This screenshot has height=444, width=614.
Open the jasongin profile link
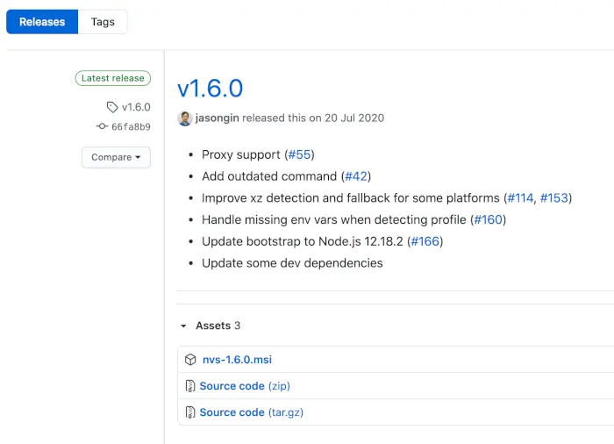click(217, 118)
